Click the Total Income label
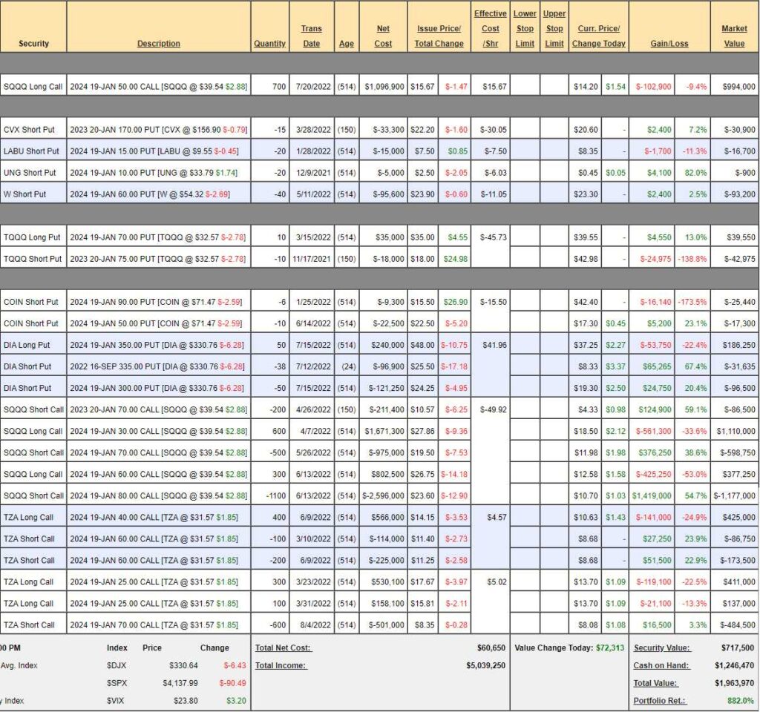Viewport: 760px width, 712px height. [281, 665]
